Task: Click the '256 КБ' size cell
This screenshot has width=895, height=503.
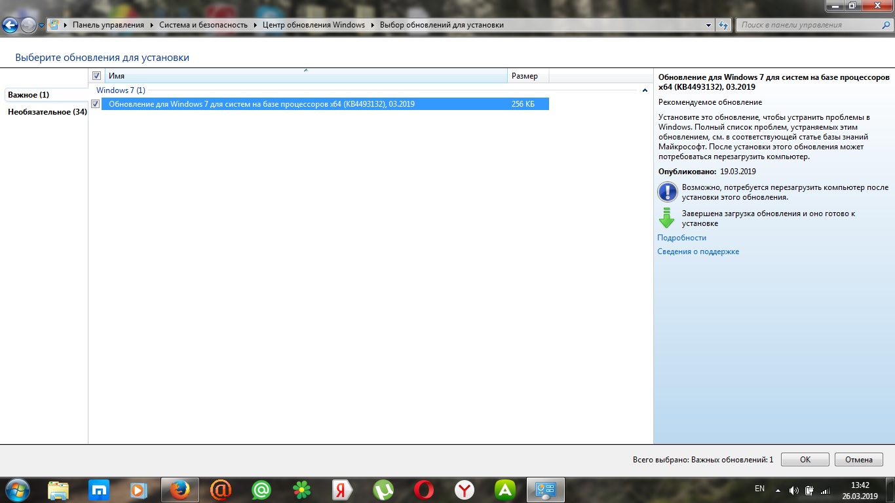Action: [x=523, y=103]
